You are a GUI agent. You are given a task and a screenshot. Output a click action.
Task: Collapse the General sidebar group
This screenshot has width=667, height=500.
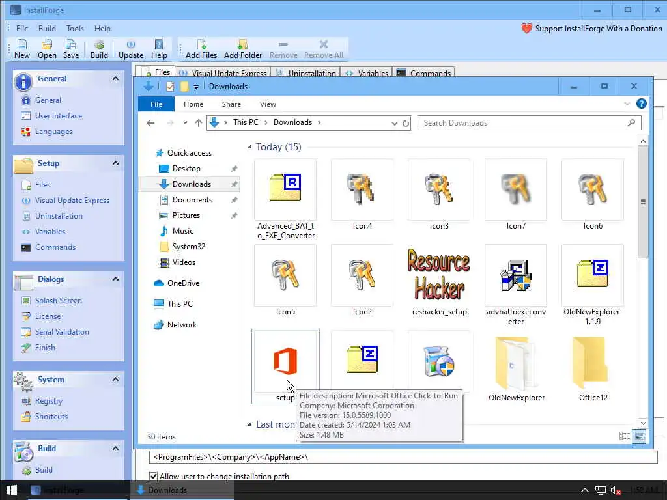click(x=115, y=79)
